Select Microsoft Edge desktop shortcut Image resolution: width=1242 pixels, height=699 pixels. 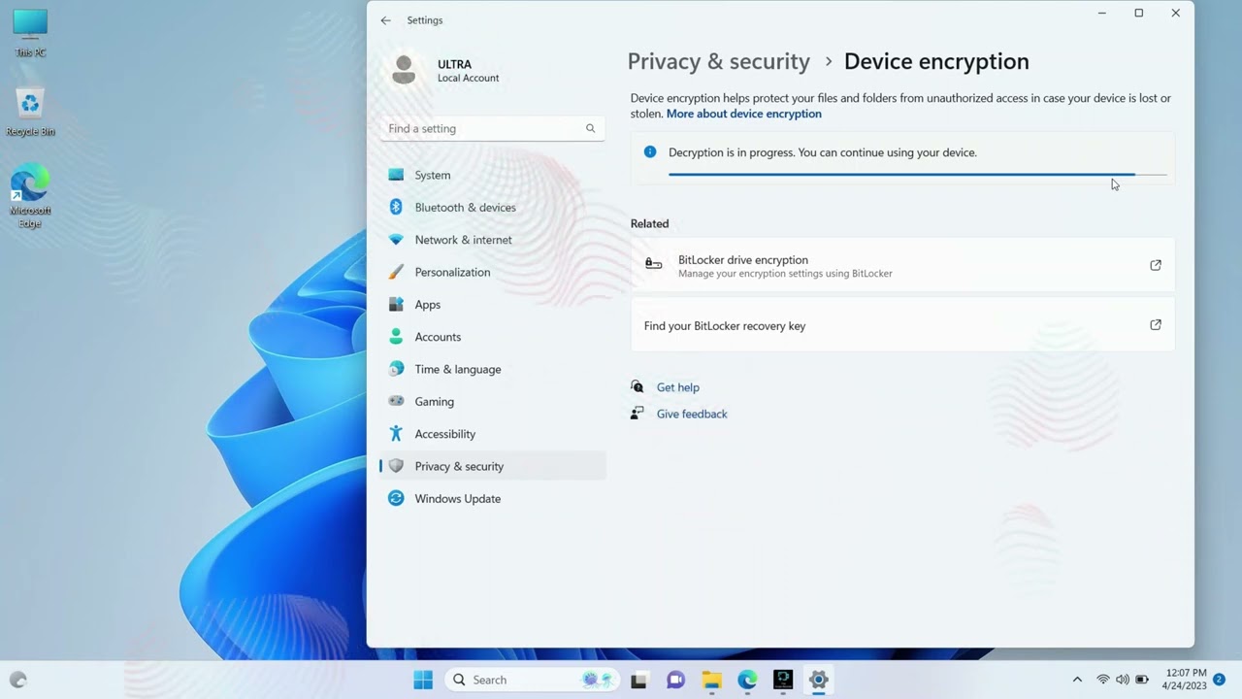(x=30, y=197)
